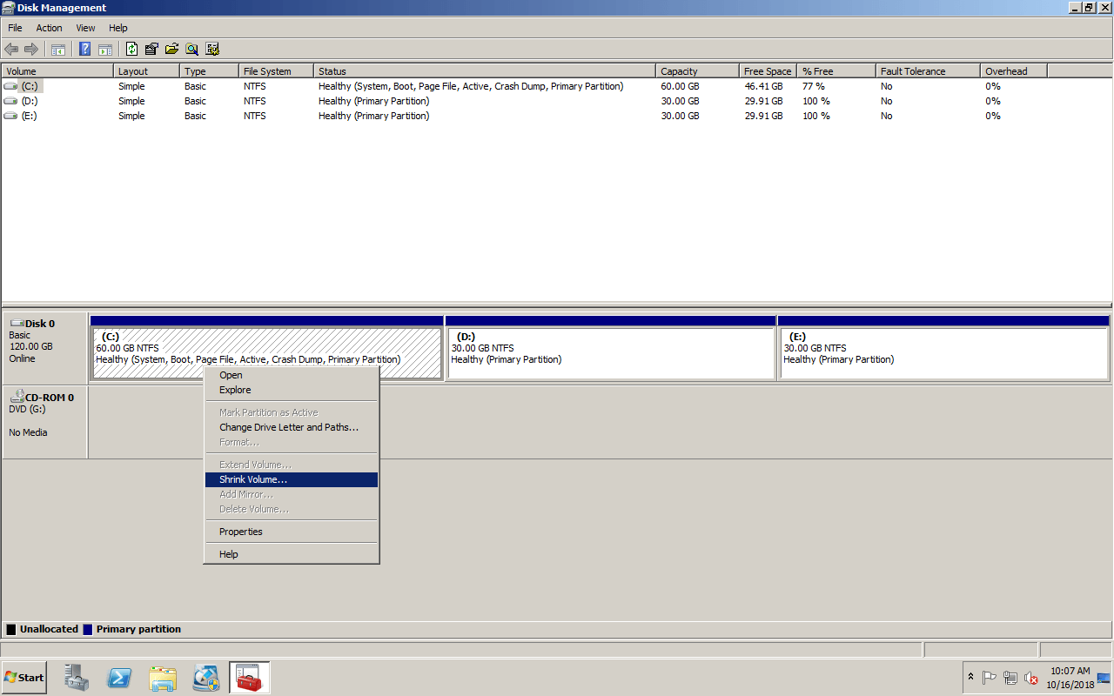Image resolution: width=1114 pixels, height=696 pixels.
Task: Select Change Drive Letter and Paths
Action: [288, 427]
